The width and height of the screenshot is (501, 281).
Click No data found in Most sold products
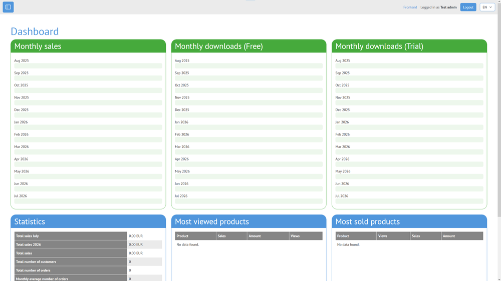[x=348, y=244]
